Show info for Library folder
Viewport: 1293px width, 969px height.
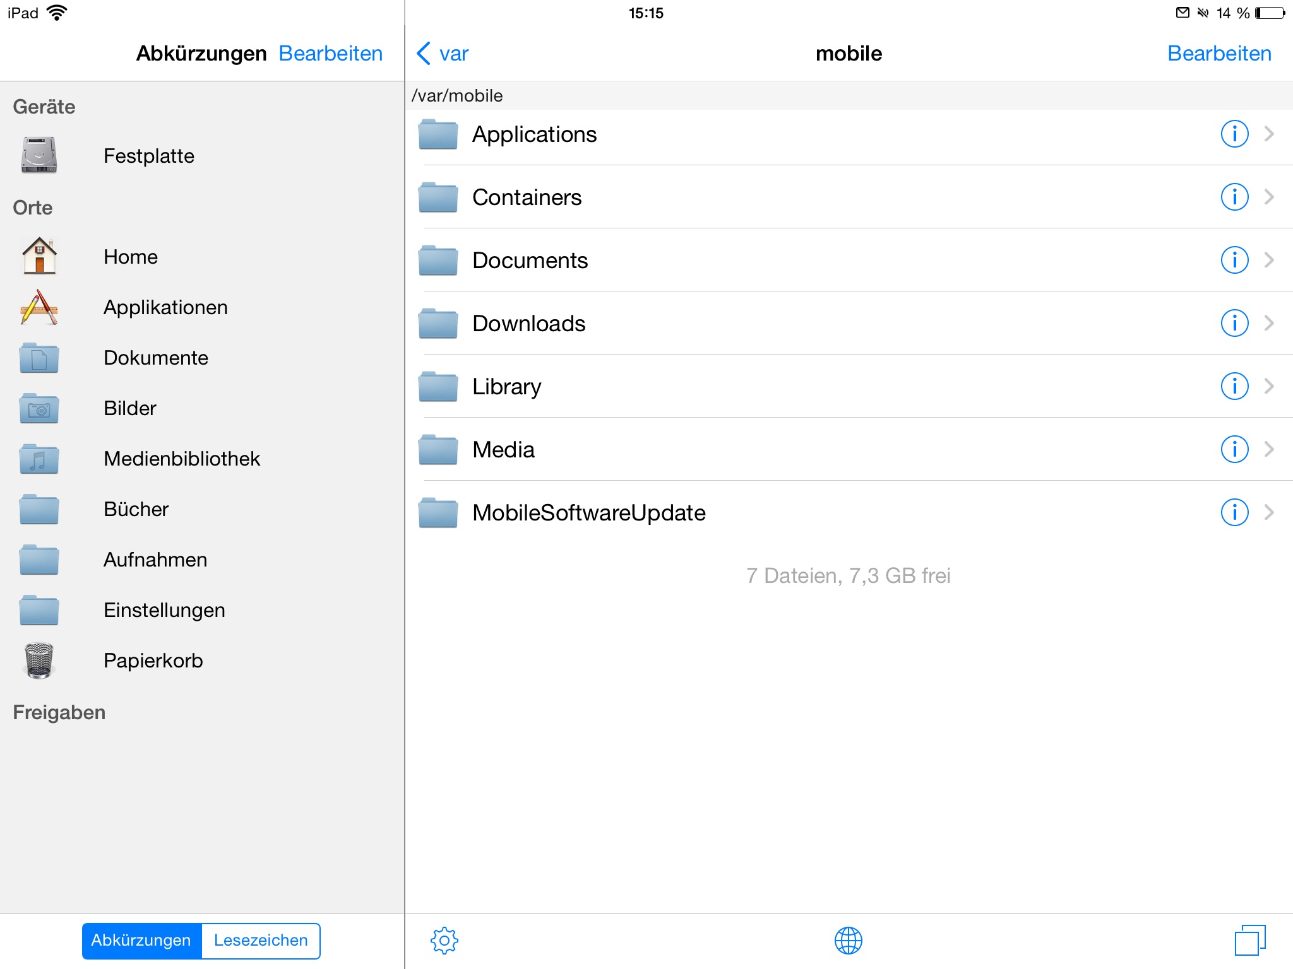click(1234, 386)
